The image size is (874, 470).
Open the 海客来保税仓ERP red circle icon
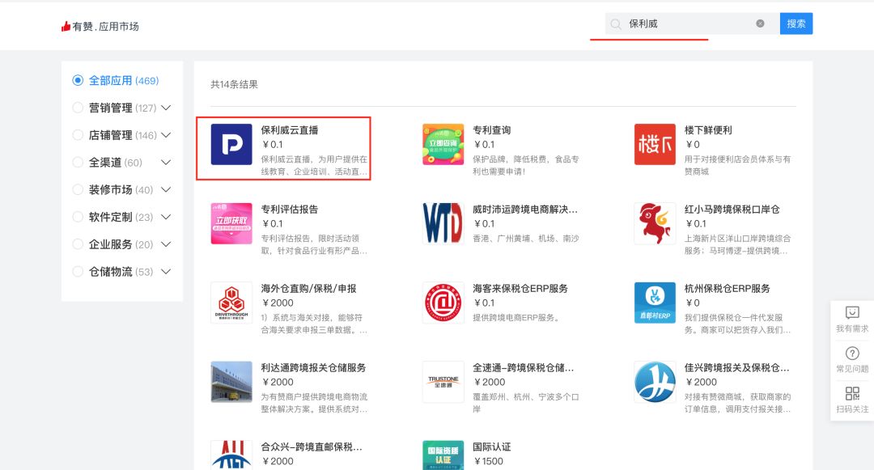[443, 303]
